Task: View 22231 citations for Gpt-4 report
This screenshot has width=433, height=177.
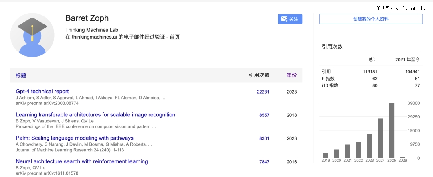Action: point(263,92)
